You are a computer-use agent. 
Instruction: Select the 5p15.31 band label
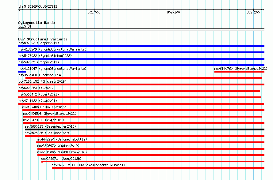(x=25, y=26)
